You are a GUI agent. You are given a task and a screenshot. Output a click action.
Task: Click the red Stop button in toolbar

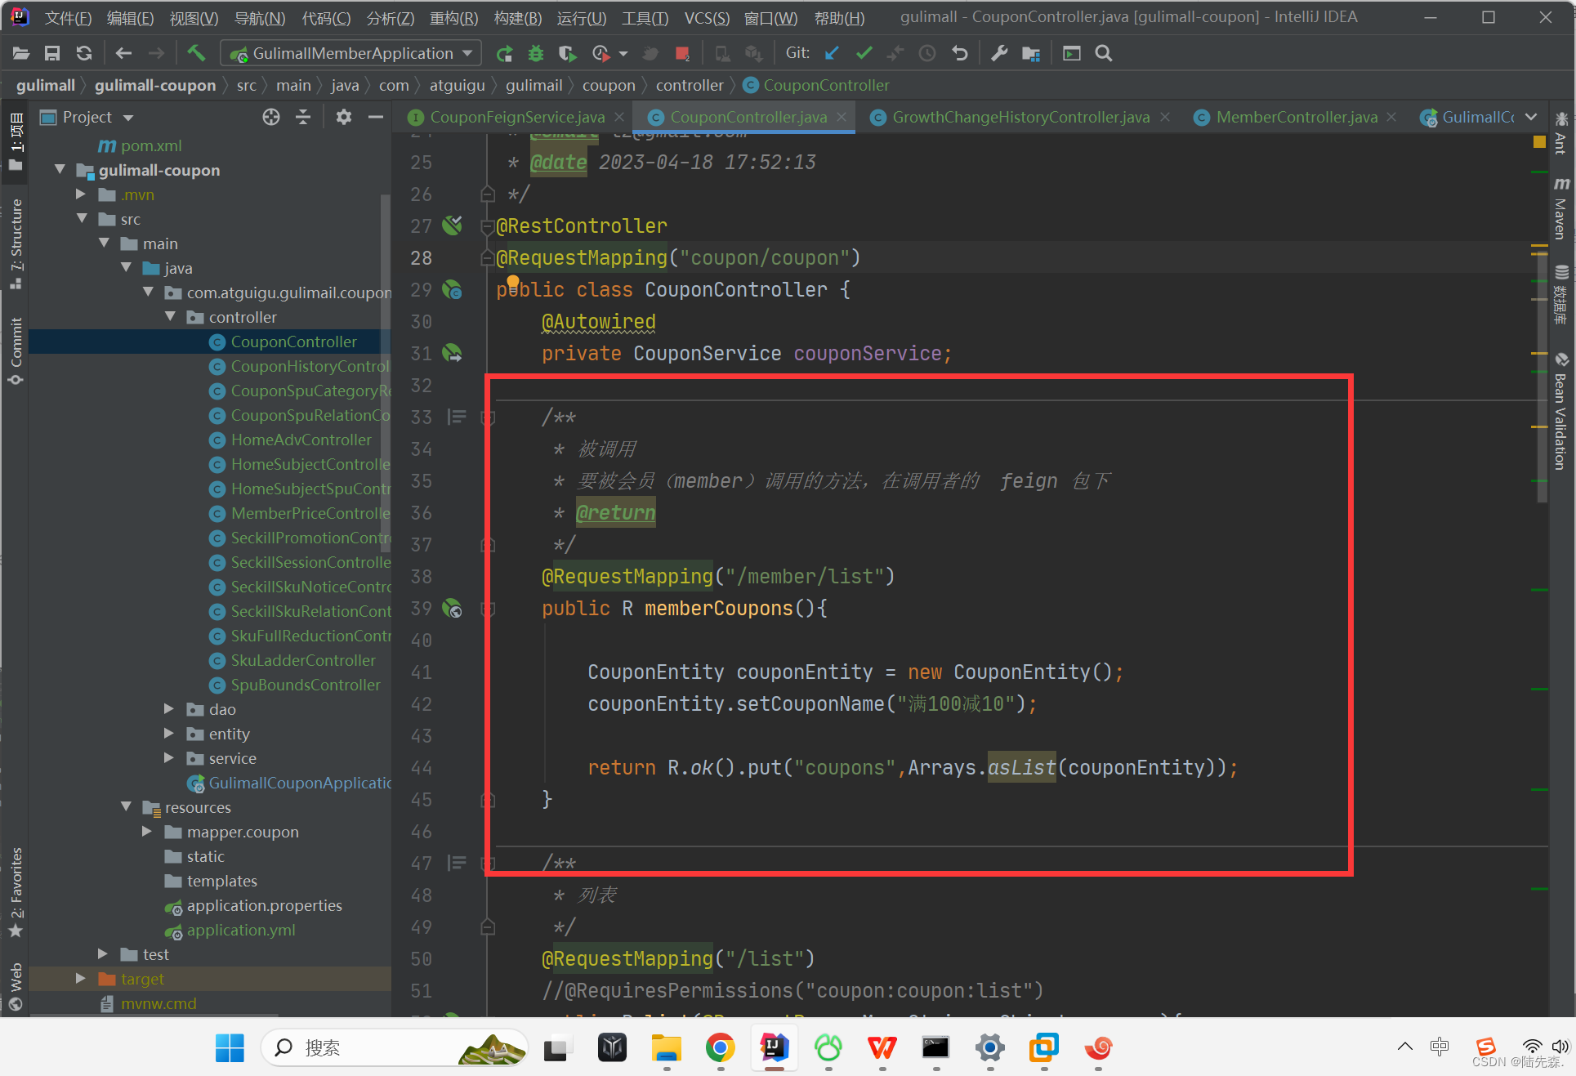(682, 53)
